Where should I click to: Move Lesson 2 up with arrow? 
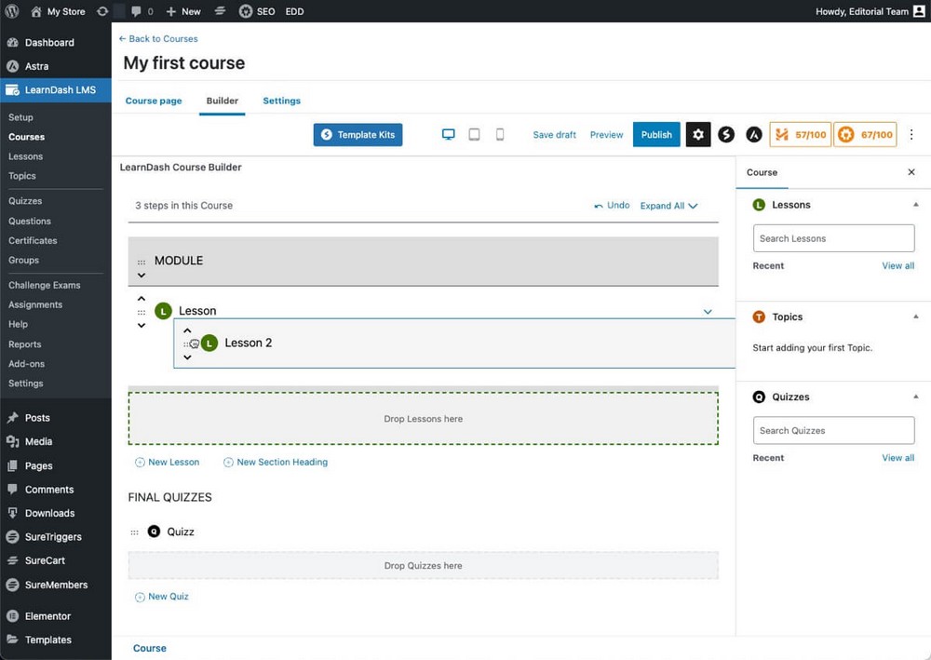pos(188,330)
